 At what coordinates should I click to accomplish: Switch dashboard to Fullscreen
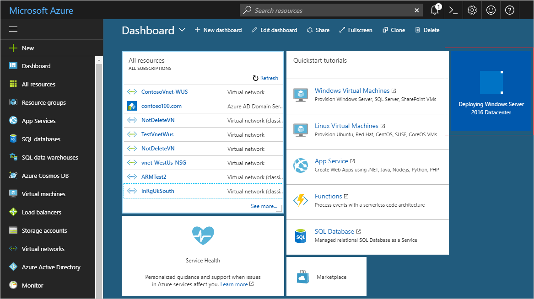pyautogui.click(x=356, y=30)
